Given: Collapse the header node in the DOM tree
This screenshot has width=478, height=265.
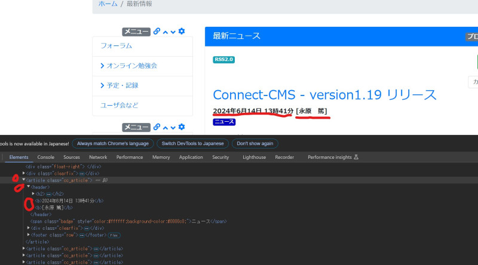Looking at the screenshot, I should pyautogui.click(x=28, y=187).
